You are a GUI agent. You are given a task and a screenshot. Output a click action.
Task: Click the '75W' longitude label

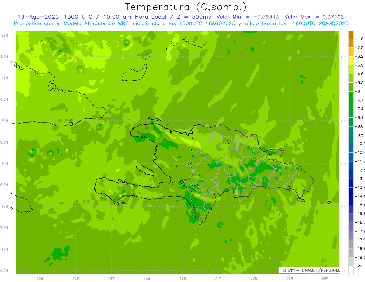[x=75, y=278]
